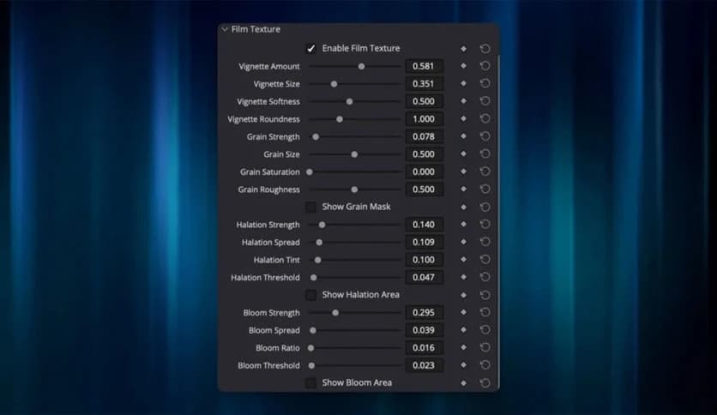
Task: Edit the Vignette Size value 0.351
Action: pos(425,84)
